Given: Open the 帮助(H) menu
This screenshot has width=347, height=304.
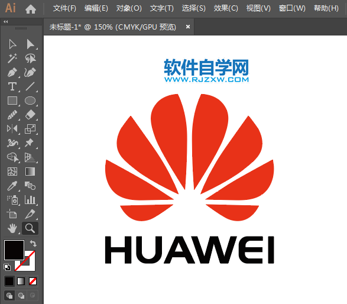Looking at the screenshot, I should 326,8.
